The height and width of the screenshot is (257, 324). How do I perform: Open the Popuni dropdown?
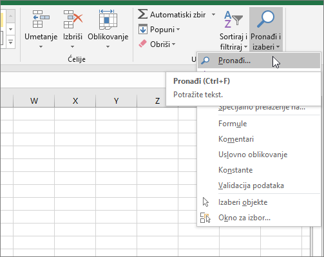coord(178,30)
